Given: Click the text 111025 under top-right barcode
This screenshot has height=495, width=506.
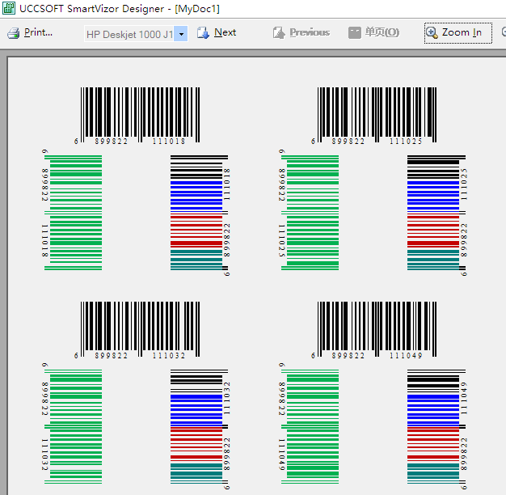Looking at the screenshot, I should (x=406, y=142).
